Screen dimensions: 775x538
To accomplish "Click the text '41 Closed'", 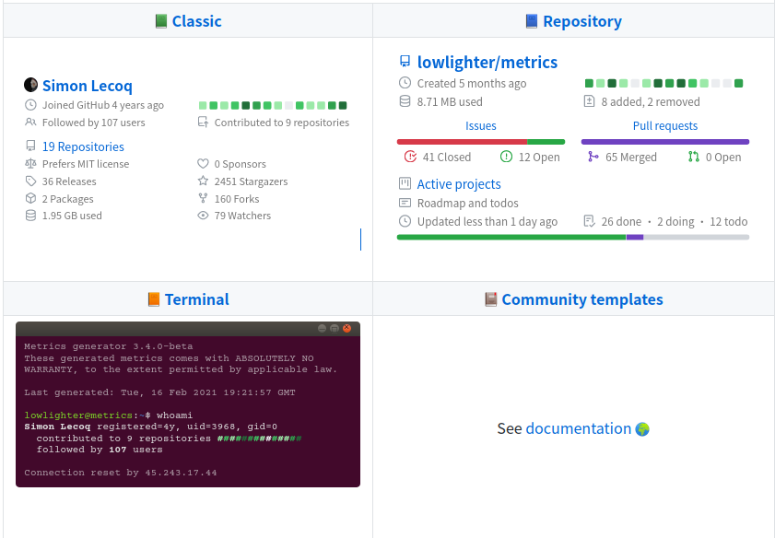I will (447, 158).
